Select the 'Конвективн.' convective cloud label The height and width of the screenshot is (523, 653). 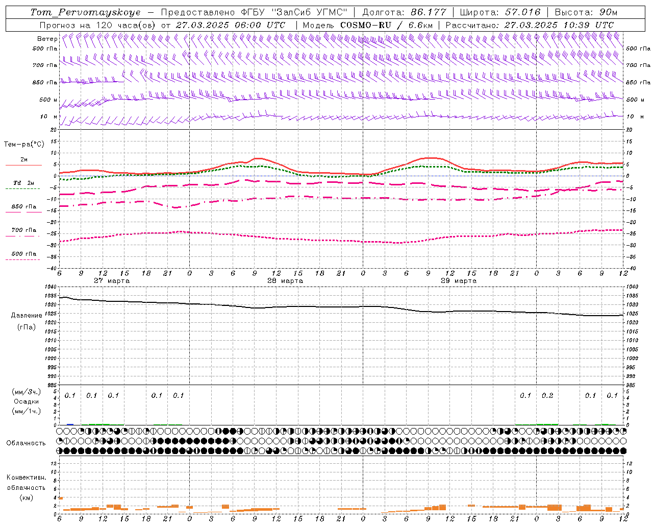[x=26, y=478]
